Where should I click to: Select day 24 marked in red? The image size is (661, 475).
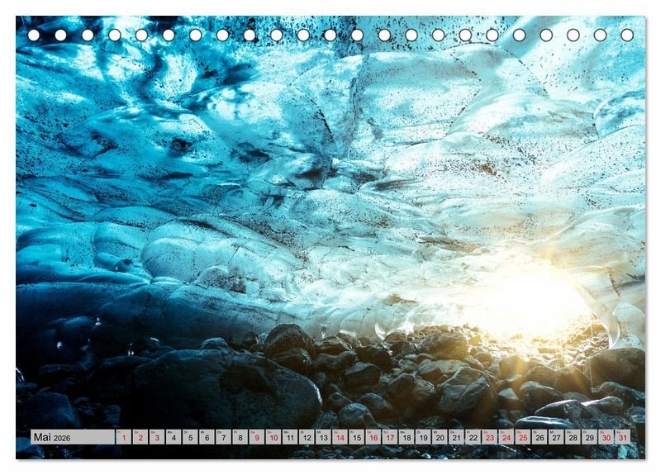click(506, 437)
